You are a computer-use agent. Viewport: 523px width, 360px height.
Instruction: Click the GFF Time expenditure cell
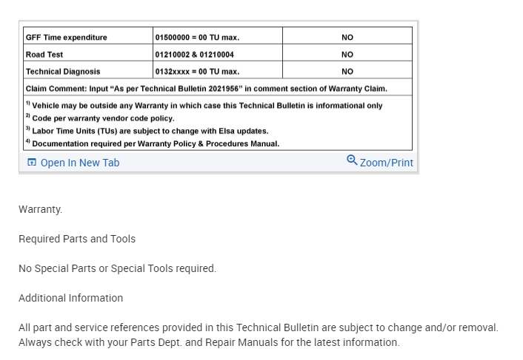coord(67,37)
